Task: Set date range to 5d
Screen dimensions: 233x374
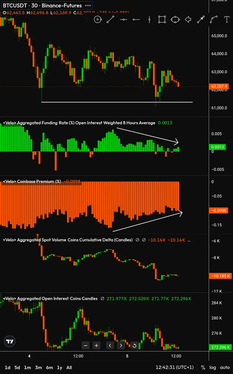Action: tap(17, 367)
